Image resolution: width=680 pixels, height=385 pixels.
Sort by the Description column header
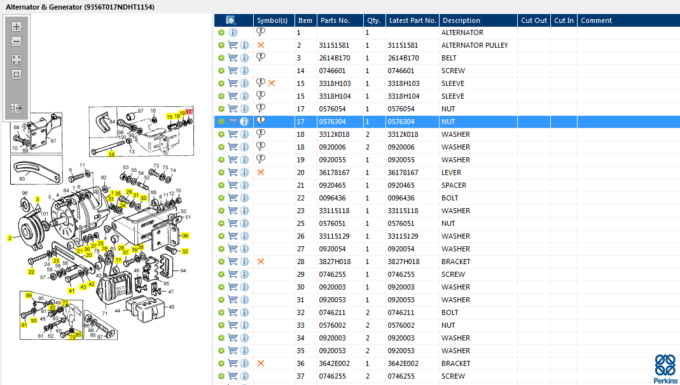(x=461, y=20)
